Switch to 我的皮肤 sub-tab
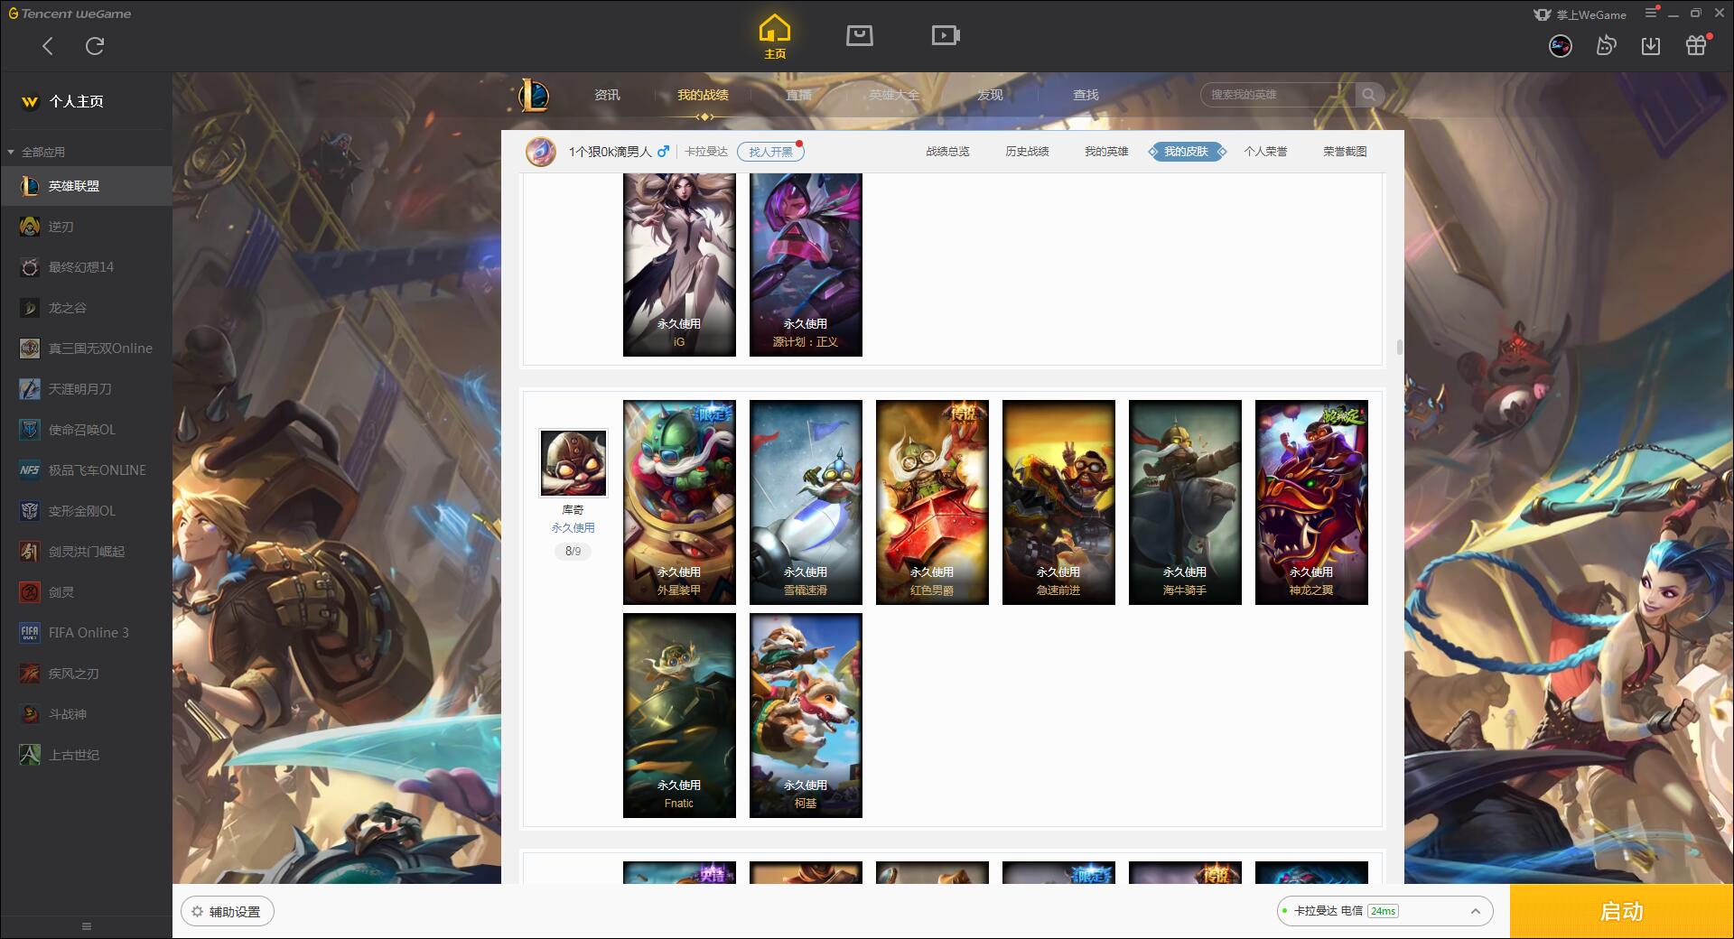This screenshot has width=1734, height=939. click(x=1187, y=152)
